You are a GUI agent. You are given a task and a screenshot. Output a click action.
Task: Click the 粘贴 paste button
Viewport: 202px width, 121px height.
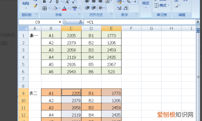tap(26, 3)
